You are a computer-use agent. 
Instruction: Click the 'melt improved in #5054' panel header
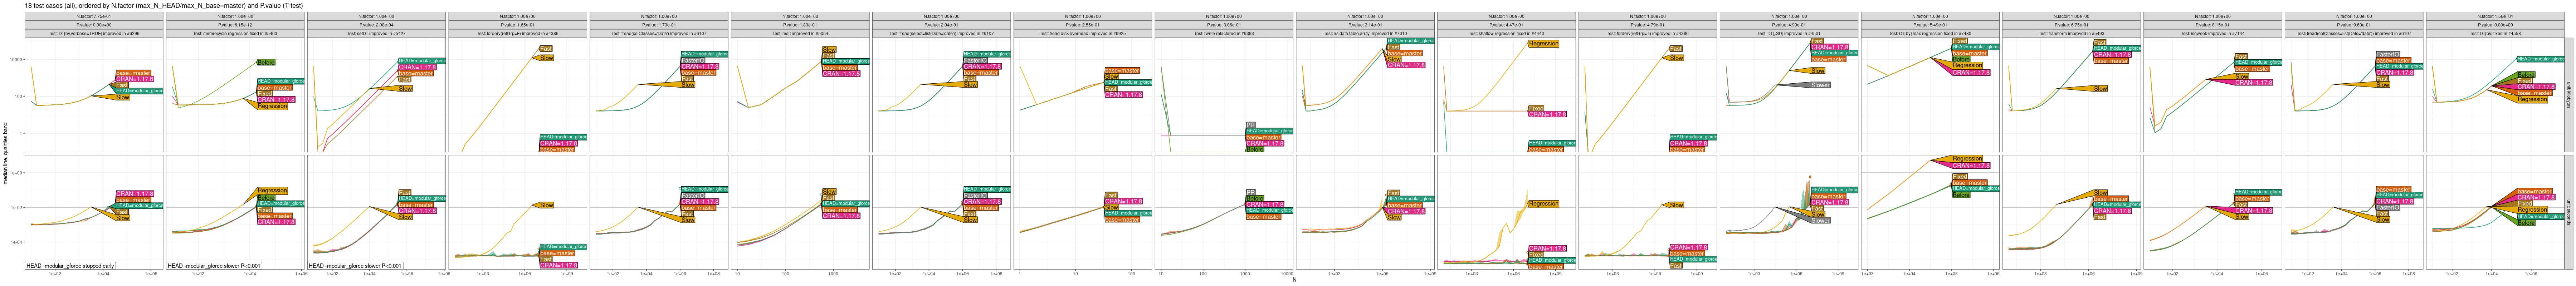800,33
